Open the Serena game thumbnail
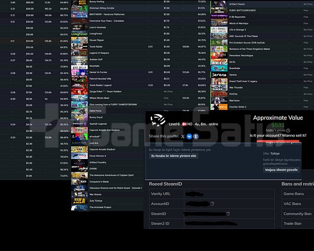 pos(219,75)
